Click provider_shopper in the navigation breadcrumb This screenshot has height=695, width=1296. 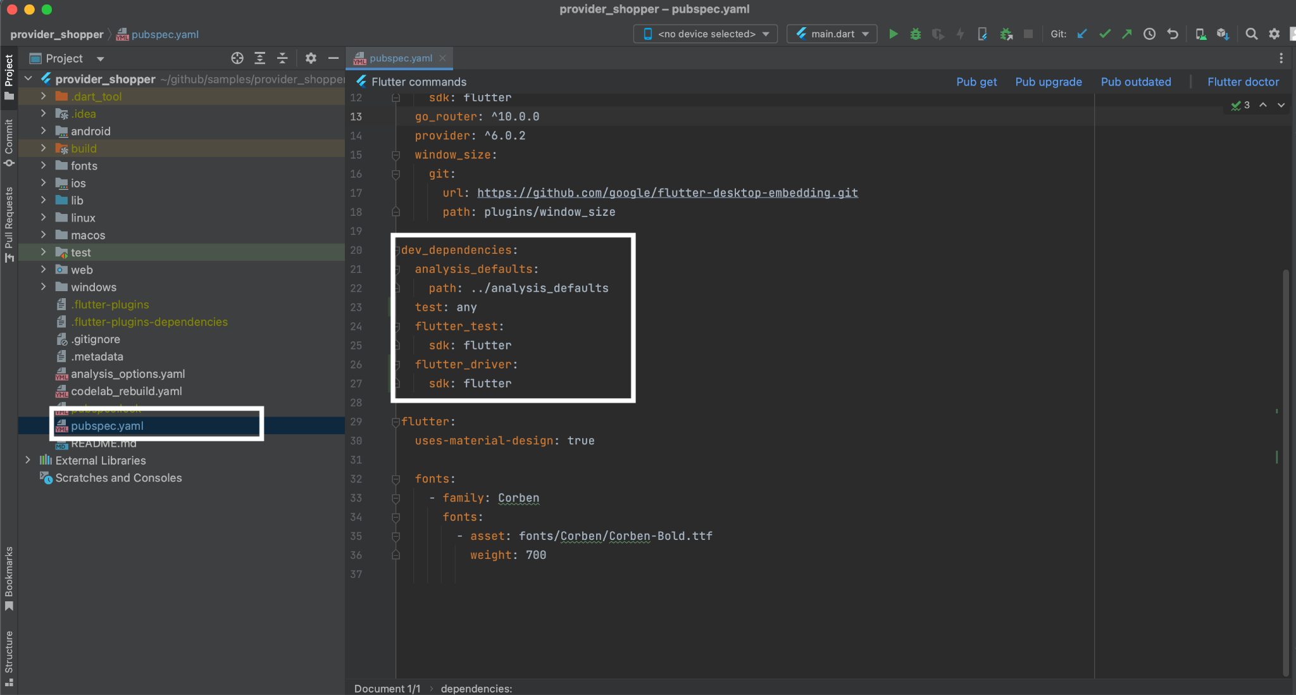coord(57,34)
